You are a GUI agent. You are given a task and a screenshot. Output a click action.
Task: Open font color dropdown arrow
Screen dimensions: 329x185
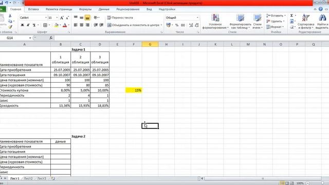68,25
